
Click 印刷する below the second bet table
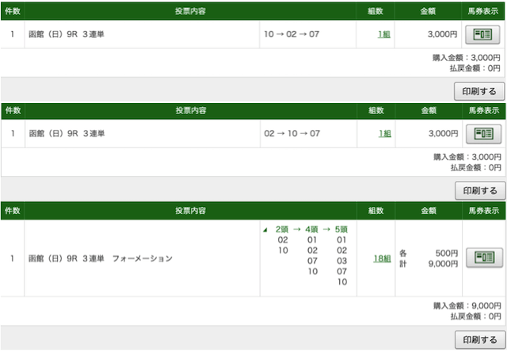click(480, 190)
